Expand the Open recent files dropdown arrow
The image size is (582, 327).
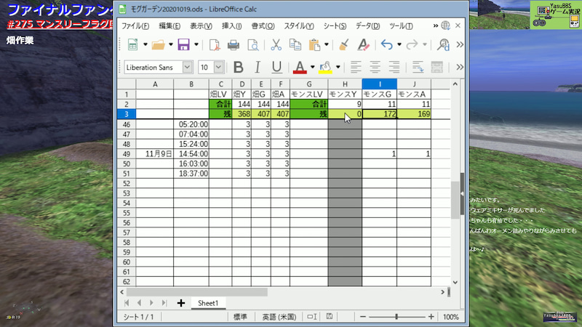click(x=171, y=45)
